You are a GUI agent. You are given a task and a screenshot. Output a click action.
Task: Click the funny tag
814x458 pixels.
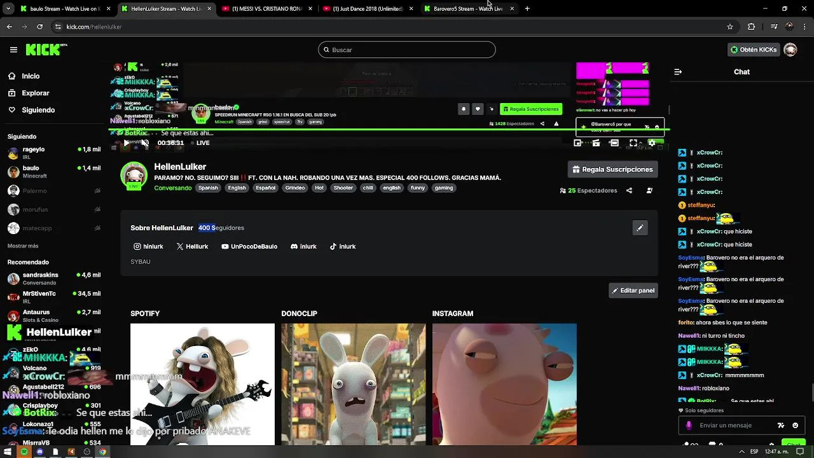[x=418, y=188]
